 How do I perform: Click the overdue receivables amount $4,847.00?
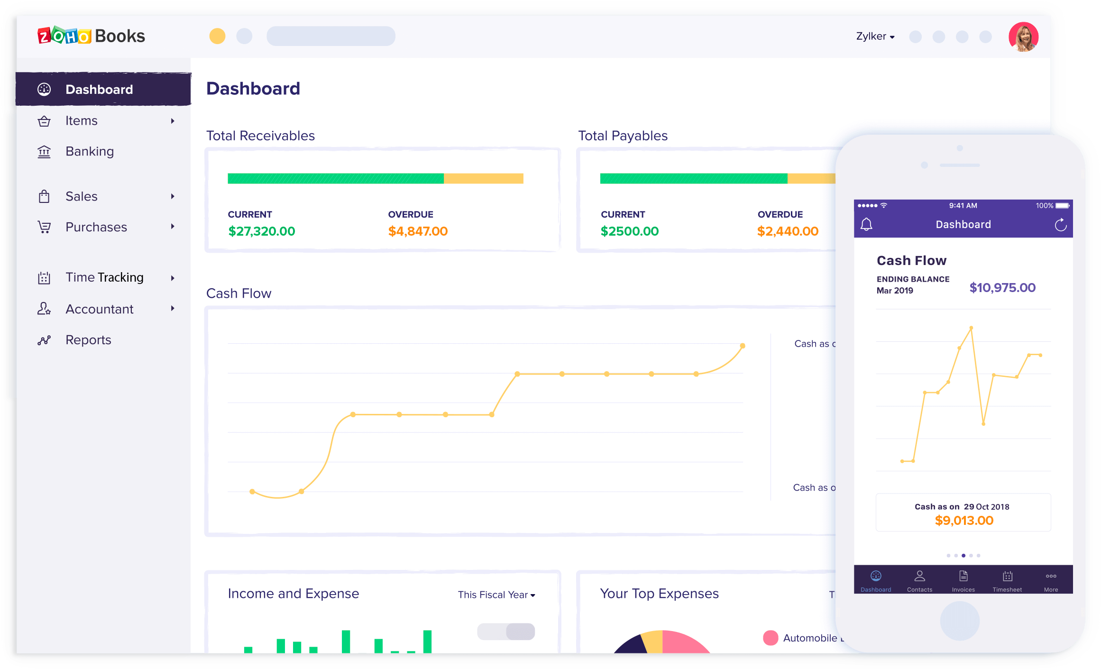click(418, 231)
